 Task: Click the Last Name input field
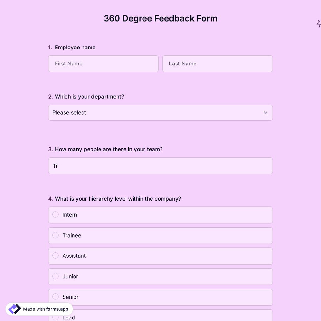pos(217,64)
